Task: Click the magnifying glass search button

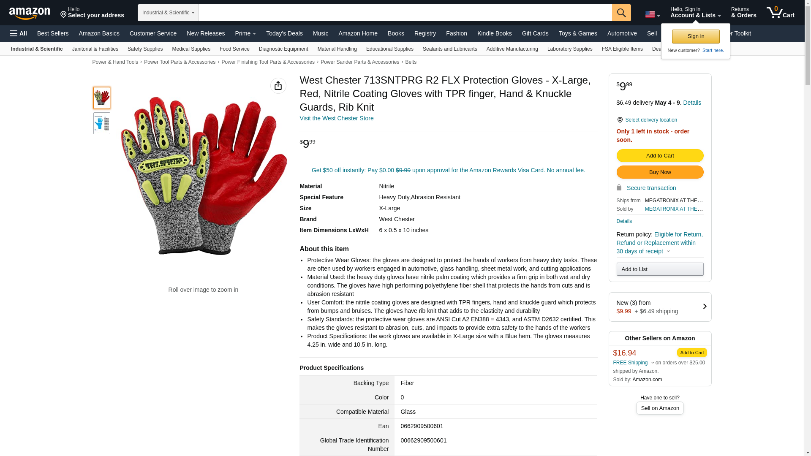Action: [621, 13]
